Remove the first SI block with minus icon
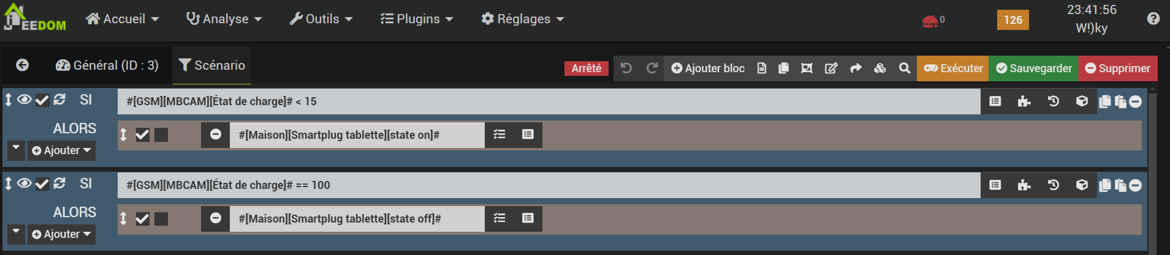The height and width of the screenshot is (255, 1170). click(1136, 102)
